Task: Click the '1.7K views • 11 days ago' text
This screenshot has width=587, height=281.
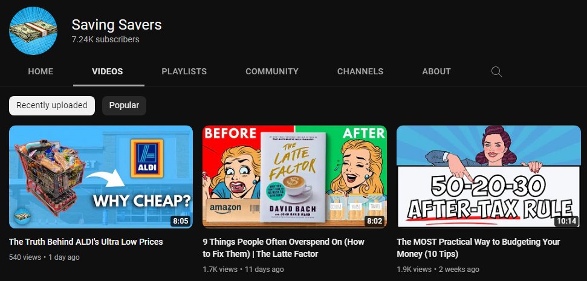Action: click(x=244, y=270)
